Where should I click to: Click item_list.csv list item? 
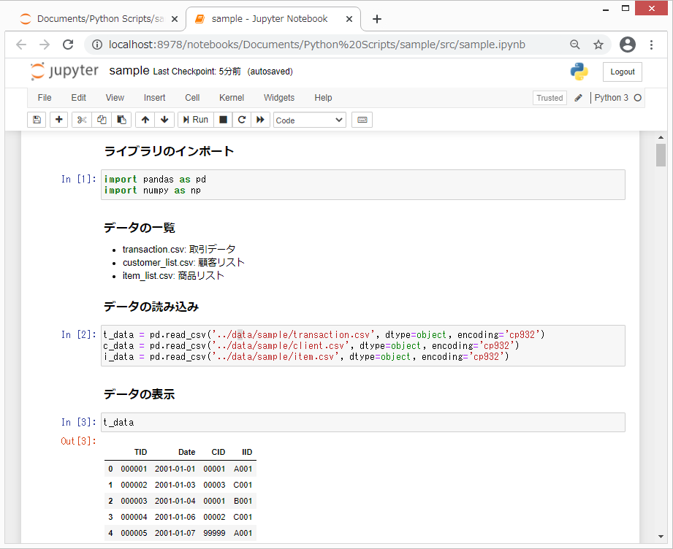click(x=173, y=276)
